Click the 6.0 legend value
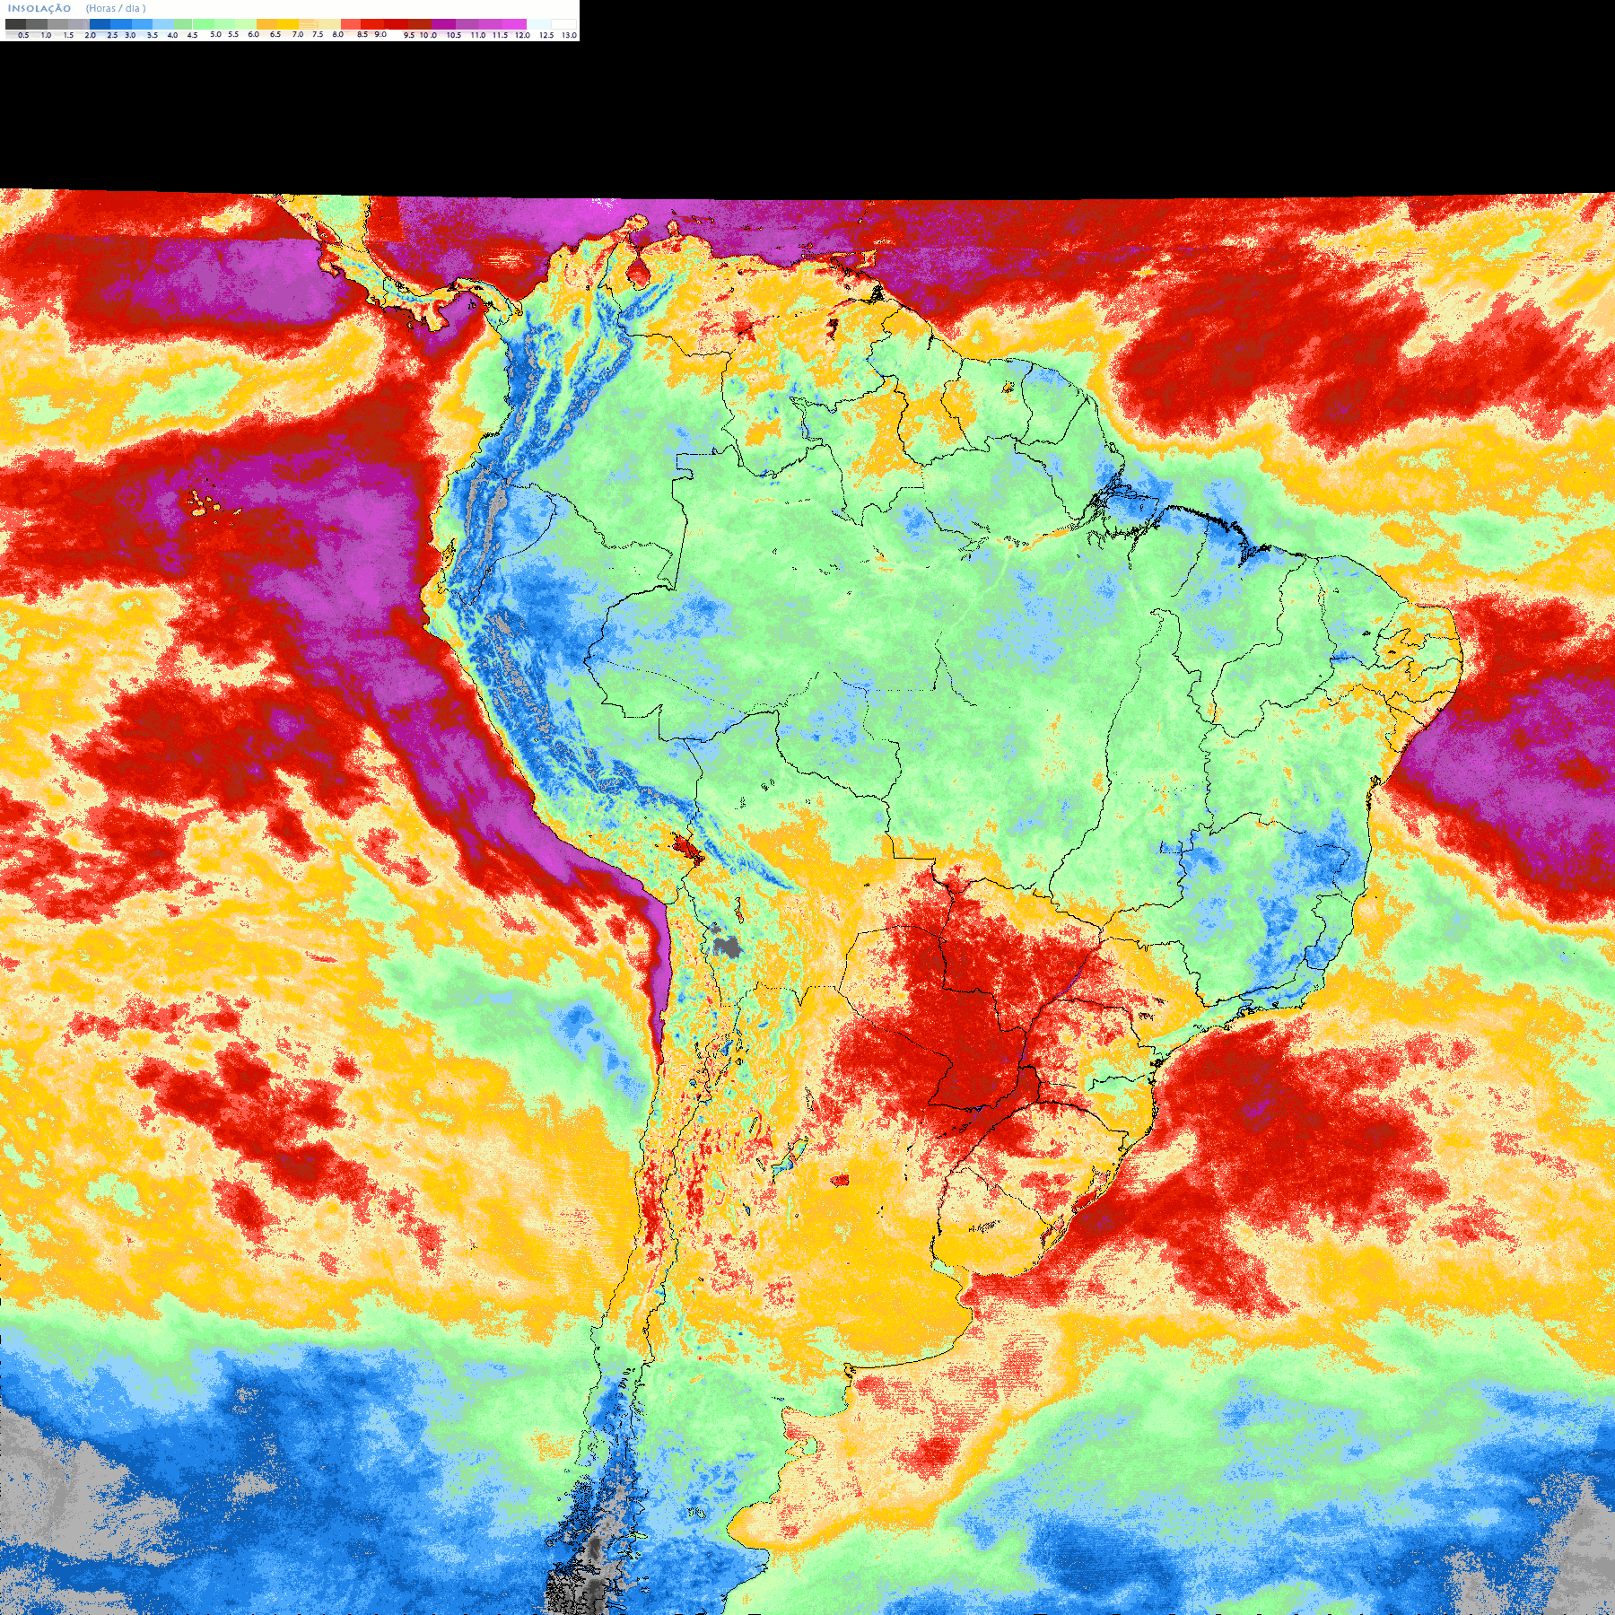Image resolution: width=1615 pixels, height=1615 pixels. 253,34
